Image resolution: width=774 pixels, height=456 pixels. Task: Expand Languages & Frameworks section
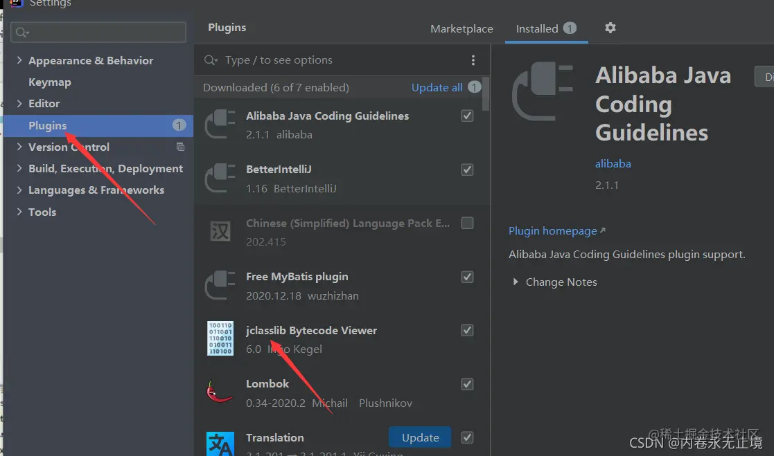19,190
